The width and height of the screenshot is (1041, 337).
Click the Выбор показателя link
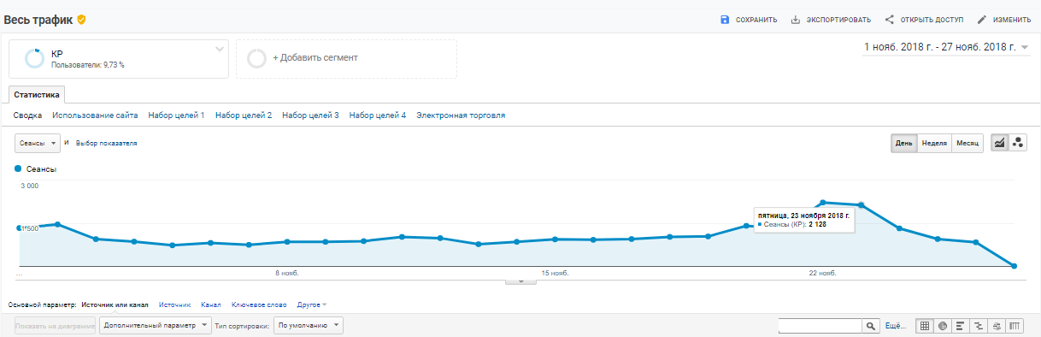click(107, 143)
